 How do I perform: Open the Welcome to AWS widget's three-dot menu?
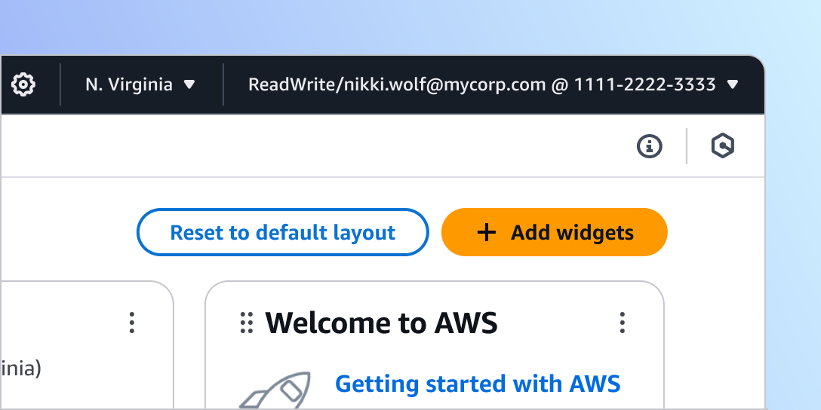click(622, 323)
